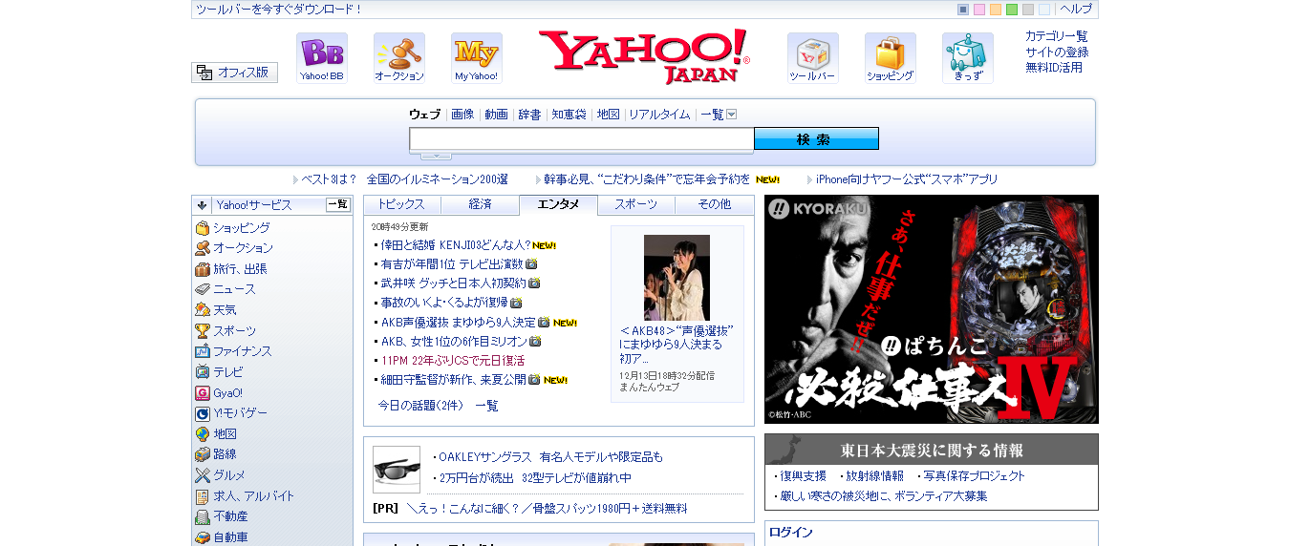
Task: Click ツールバーを今すぐダウンロード link
Action: pos(279,10)
